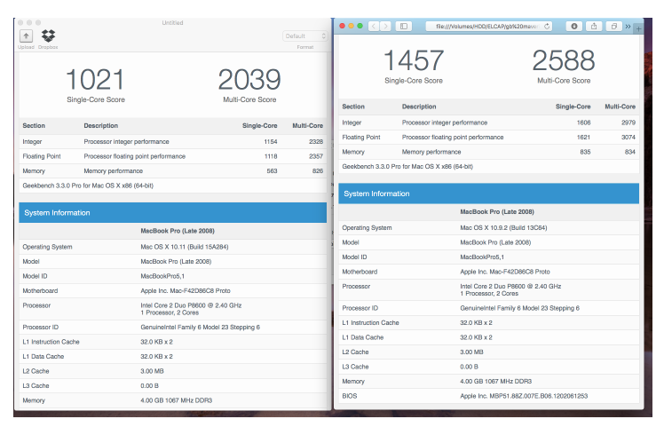Click '4.00 GB 1067 MHz DDR3' in Safari
The image size is (664, 427).
pyautogui.click(x=496, y=381)
